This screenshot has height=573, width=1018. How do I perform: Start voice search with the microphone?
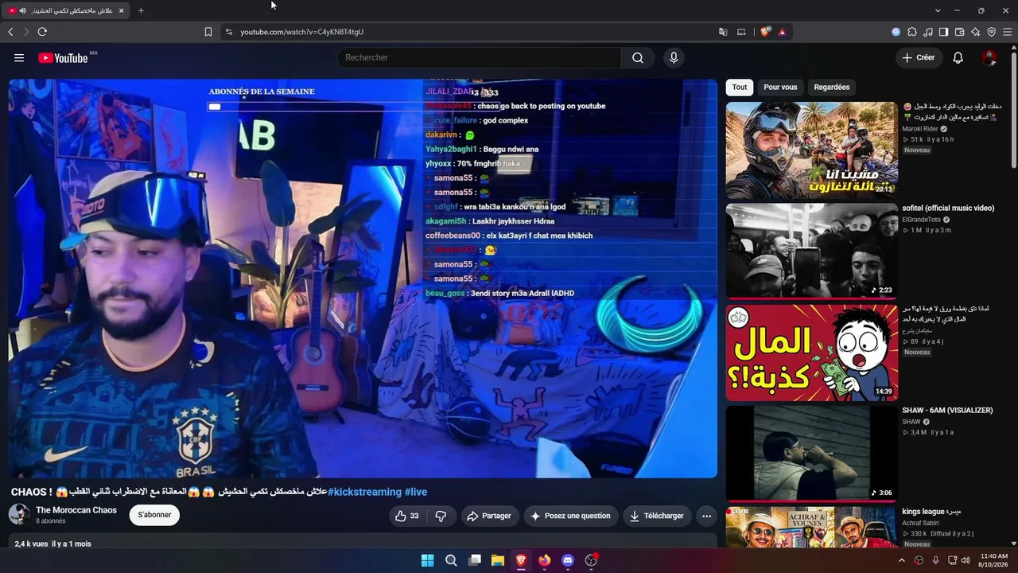click(x=674, y=58)
